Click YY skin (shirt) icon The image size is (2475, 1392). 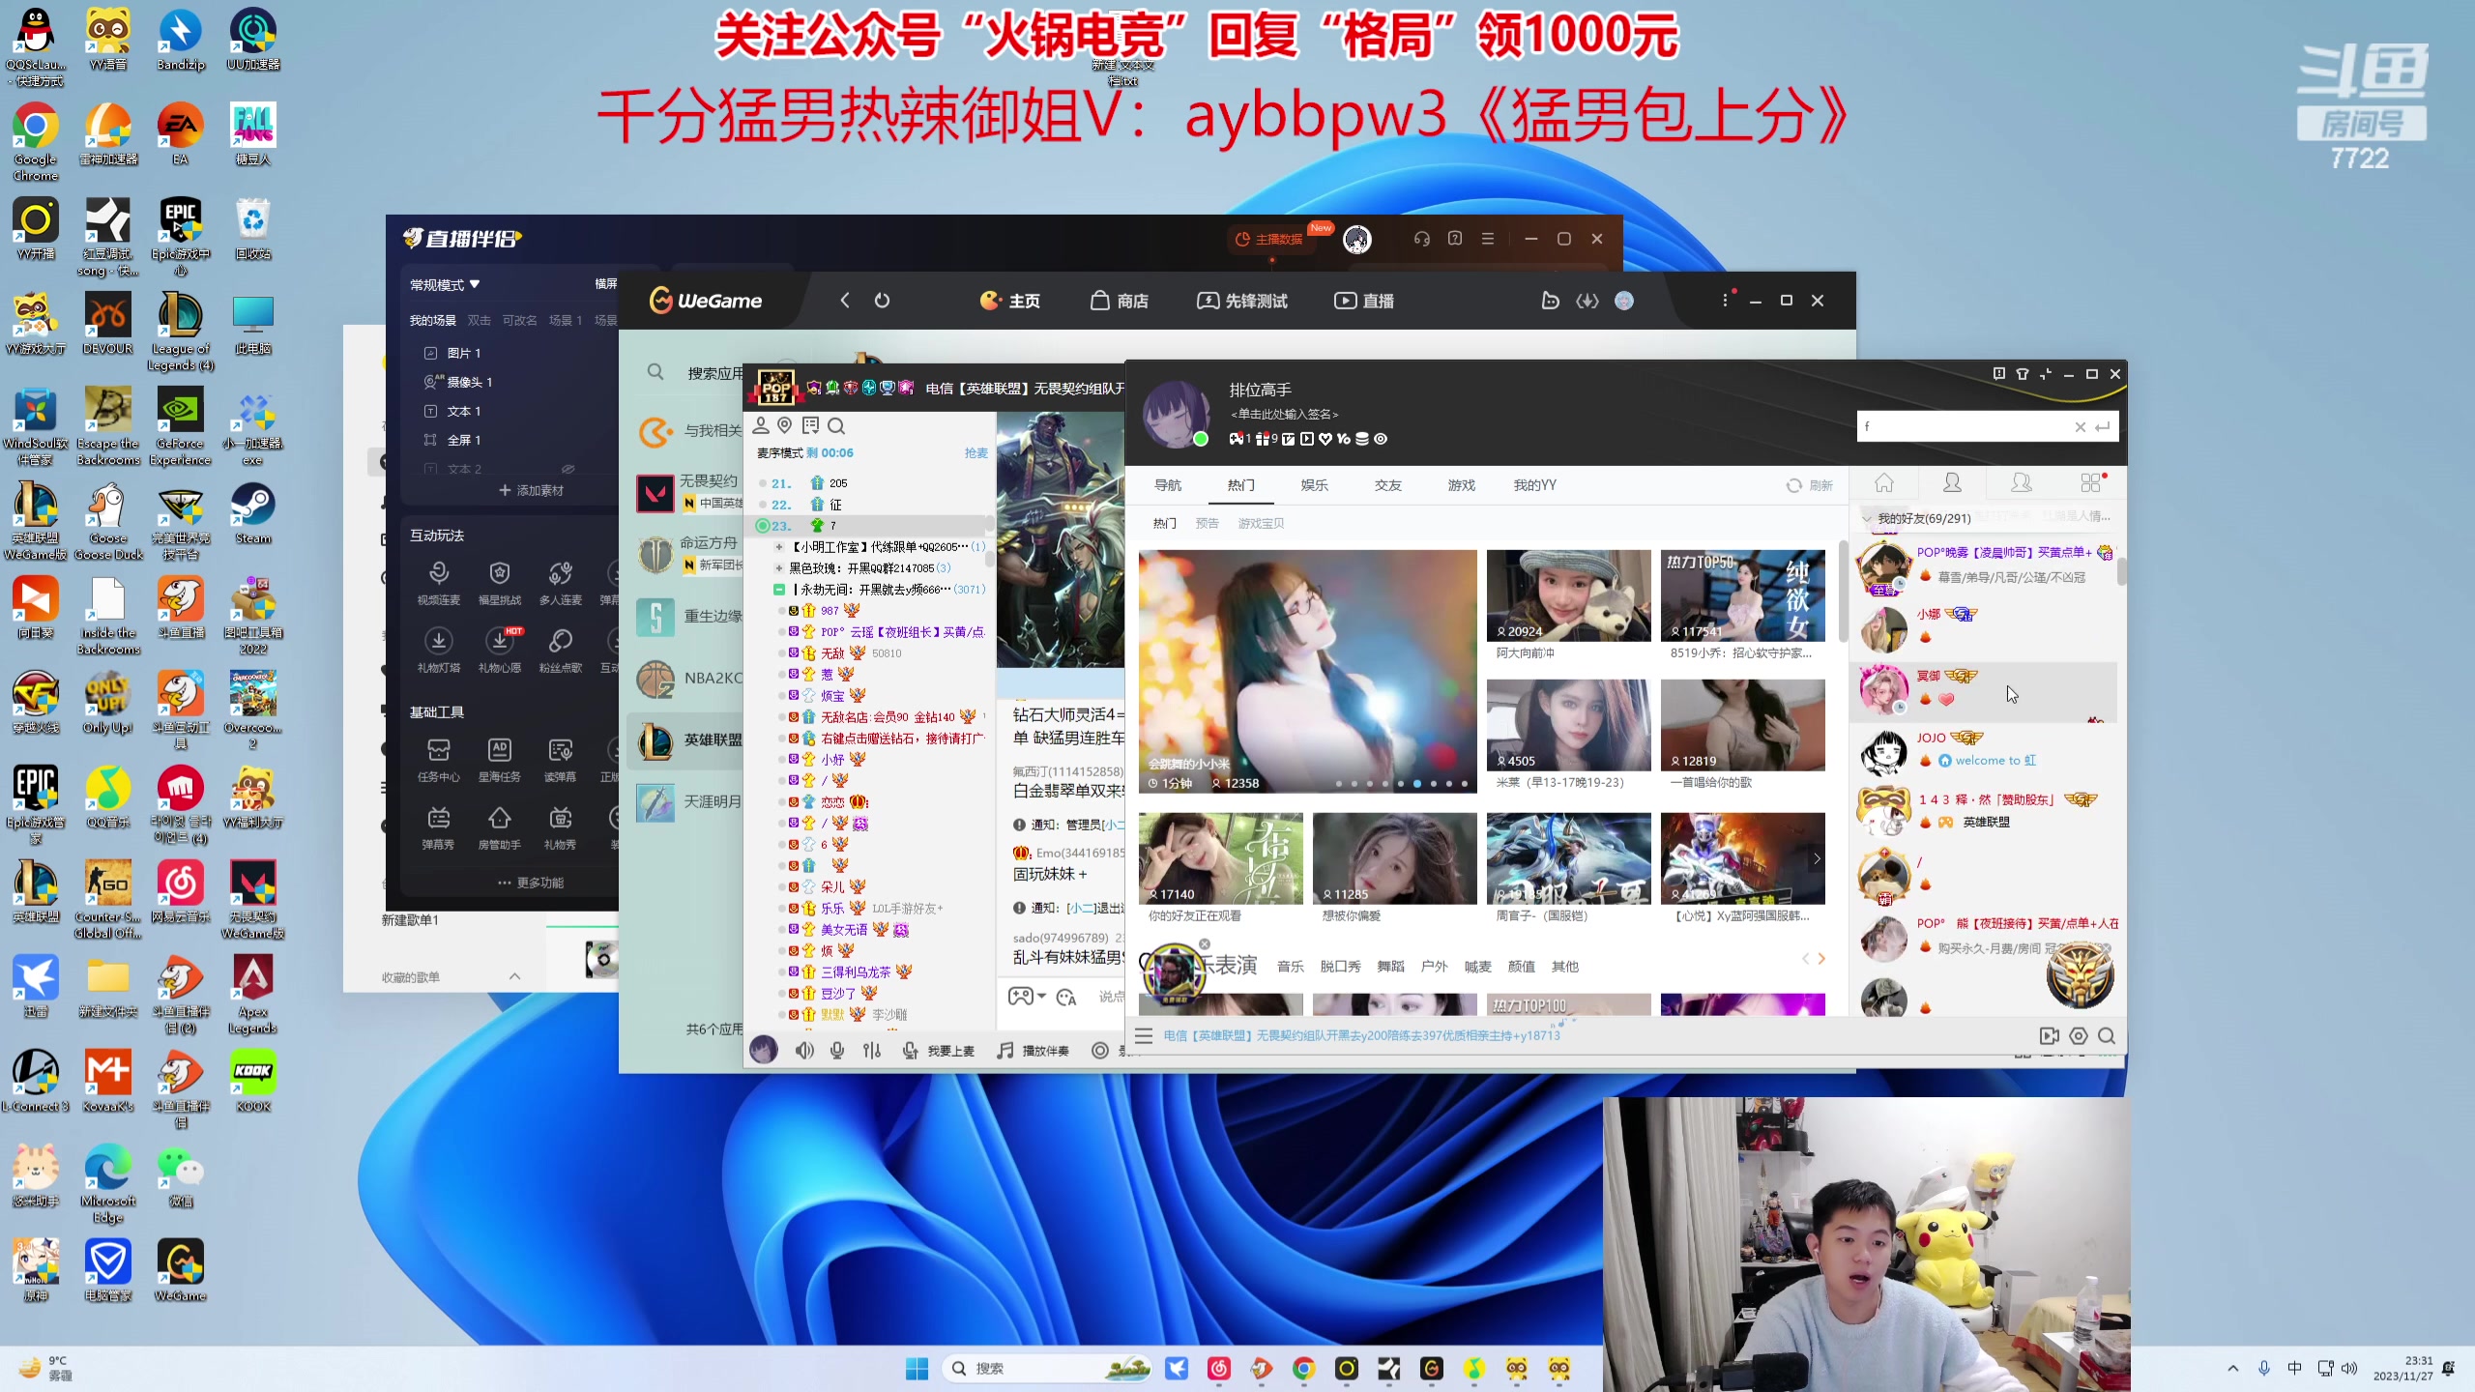click(2023, 374)
